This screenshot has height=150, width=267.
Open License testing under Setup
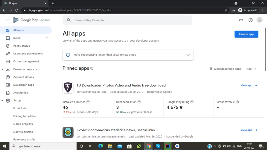pos(23,132)
